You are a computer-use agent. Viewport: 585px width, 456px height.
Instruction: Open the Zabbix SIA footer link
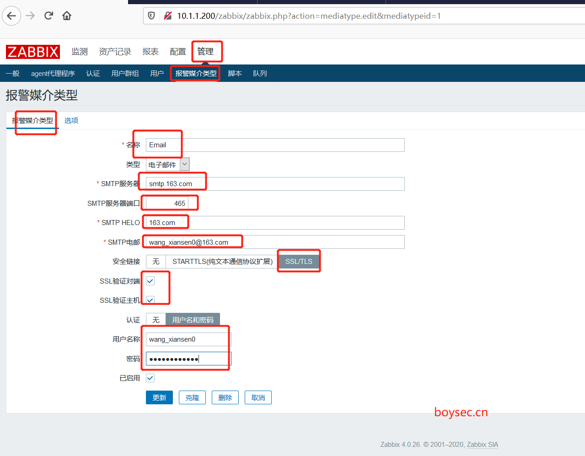point(483,445)
